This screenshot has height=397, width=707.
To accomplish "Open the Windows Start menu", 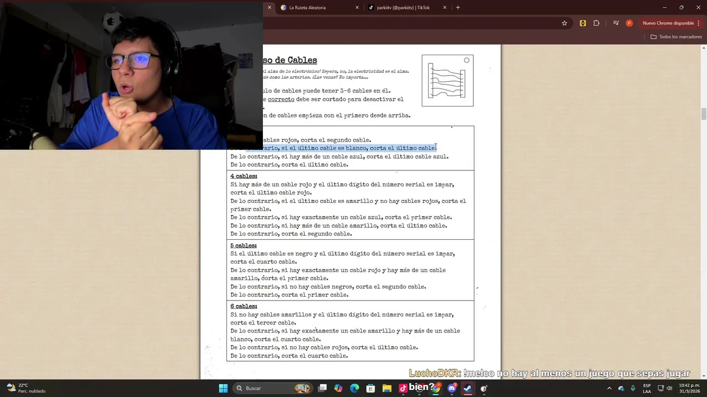I will point(223,388).
